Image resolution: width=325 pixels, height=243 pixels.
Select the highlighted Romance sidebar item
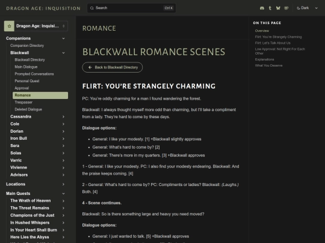tap(40, 95)
